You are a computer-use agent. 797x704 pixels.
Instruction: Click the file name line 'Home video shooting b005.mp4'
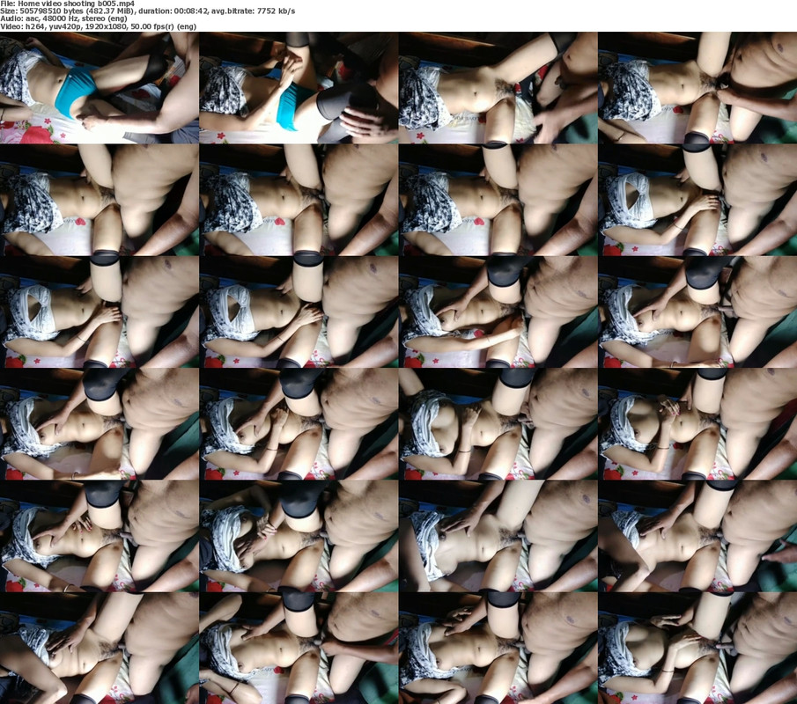point(67,4)
